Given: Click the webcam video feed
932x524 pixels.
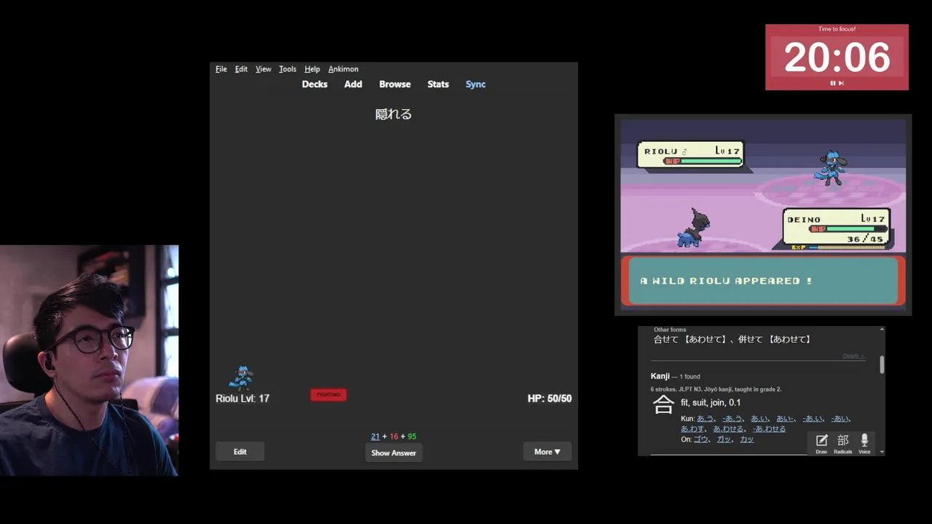Looking at the screenshot, I should pos(89,360).
